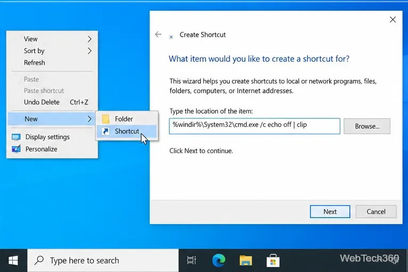
Task: Go back using the wizard back arrow
Action: [158, 34]
